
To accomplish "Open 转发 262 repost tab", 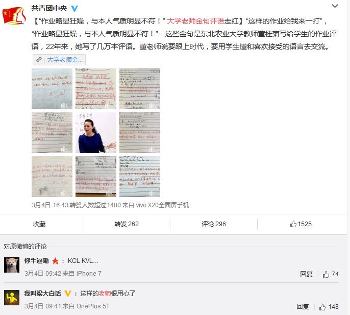I will 127,224.
